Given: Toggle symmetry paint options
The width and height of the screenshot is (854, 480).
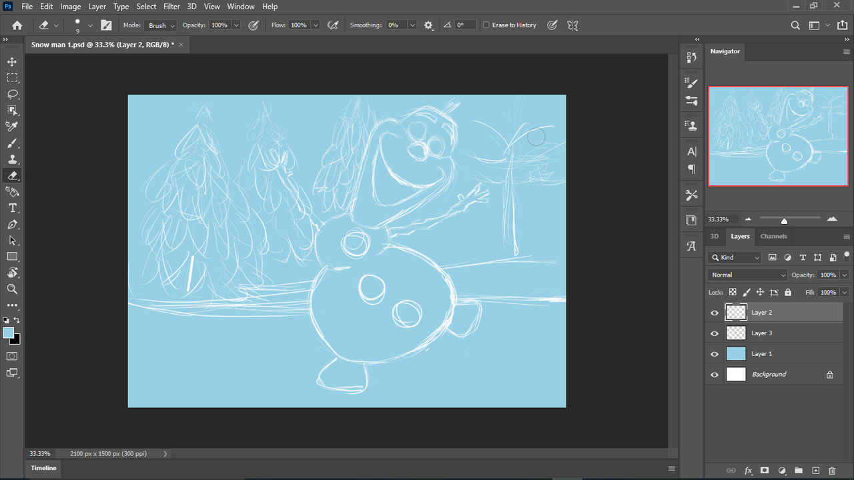Looking at the screenshot, I should [x=572, y=25].
